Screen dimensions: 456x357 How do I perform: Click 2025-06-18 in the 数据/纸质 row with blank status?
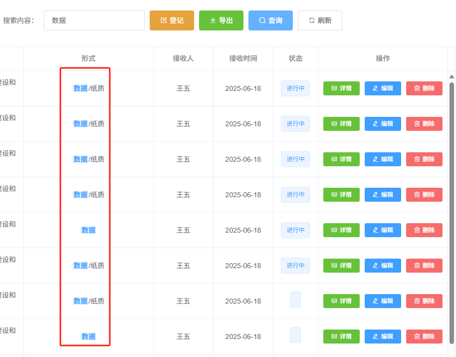[243, 301]
